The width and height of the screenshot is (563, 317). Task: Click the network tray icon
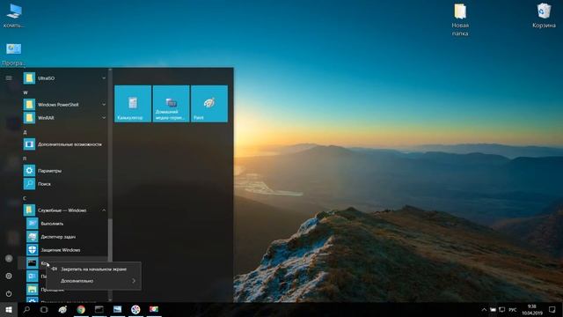click(x=502, y=310)
